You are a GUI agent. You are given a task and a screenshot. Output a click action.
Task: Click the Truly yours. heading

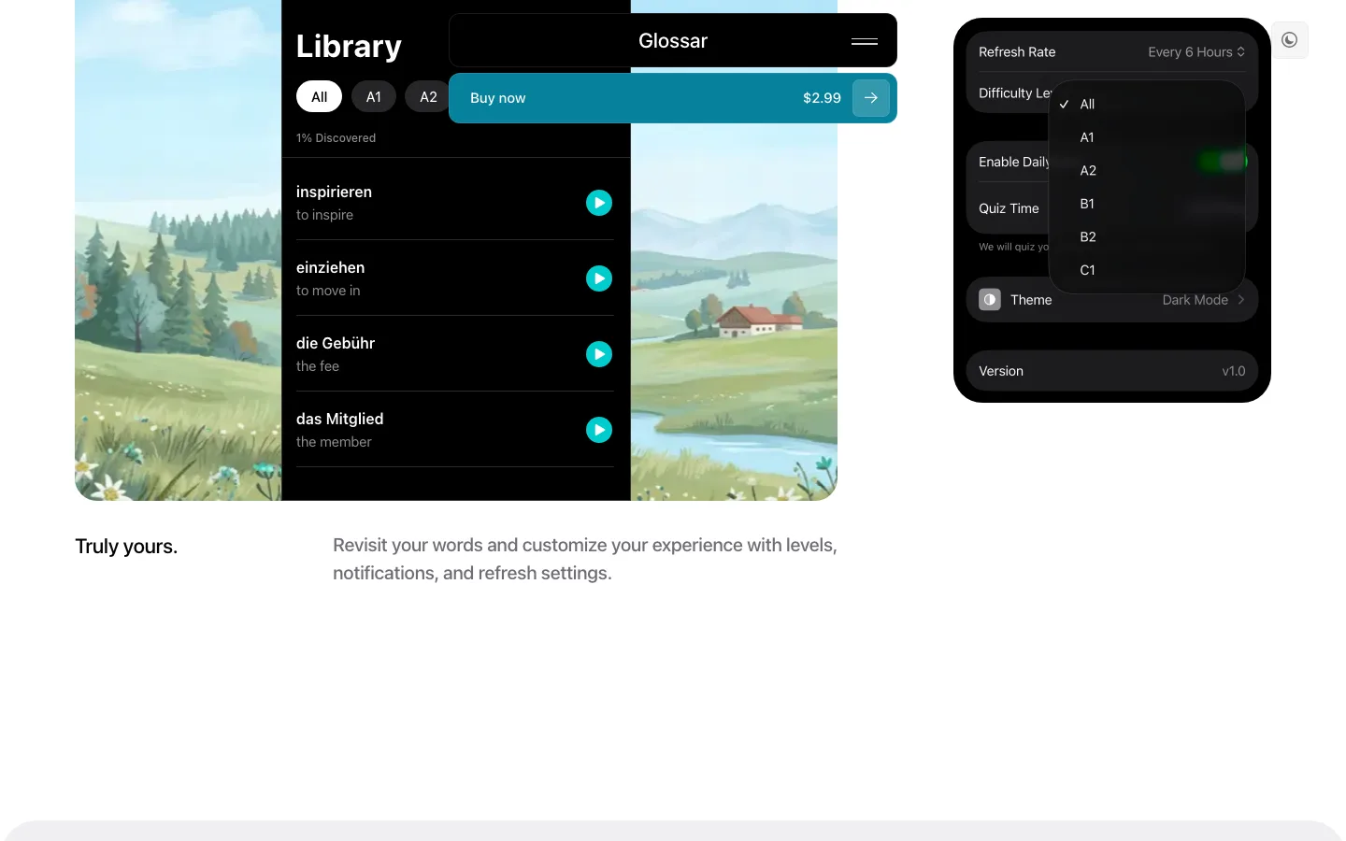pyautogui.click(x=126, y=547)
